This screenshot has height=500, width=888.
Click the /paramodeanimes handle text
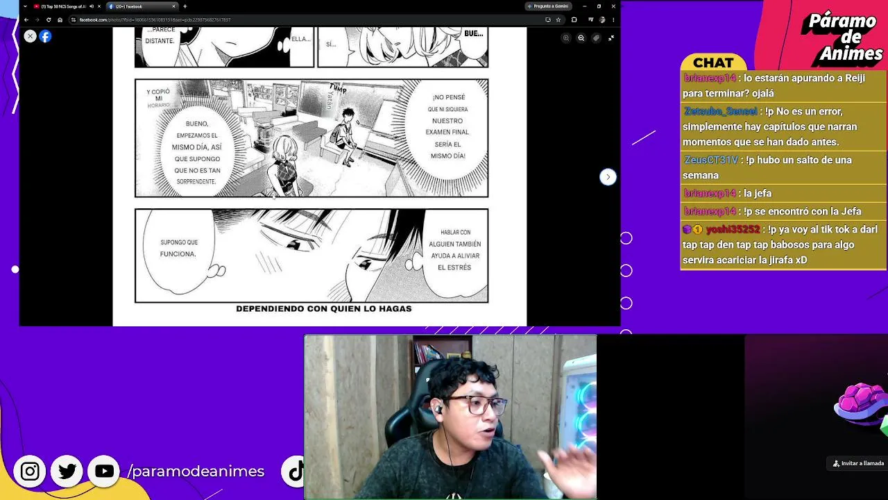[196, 472]
